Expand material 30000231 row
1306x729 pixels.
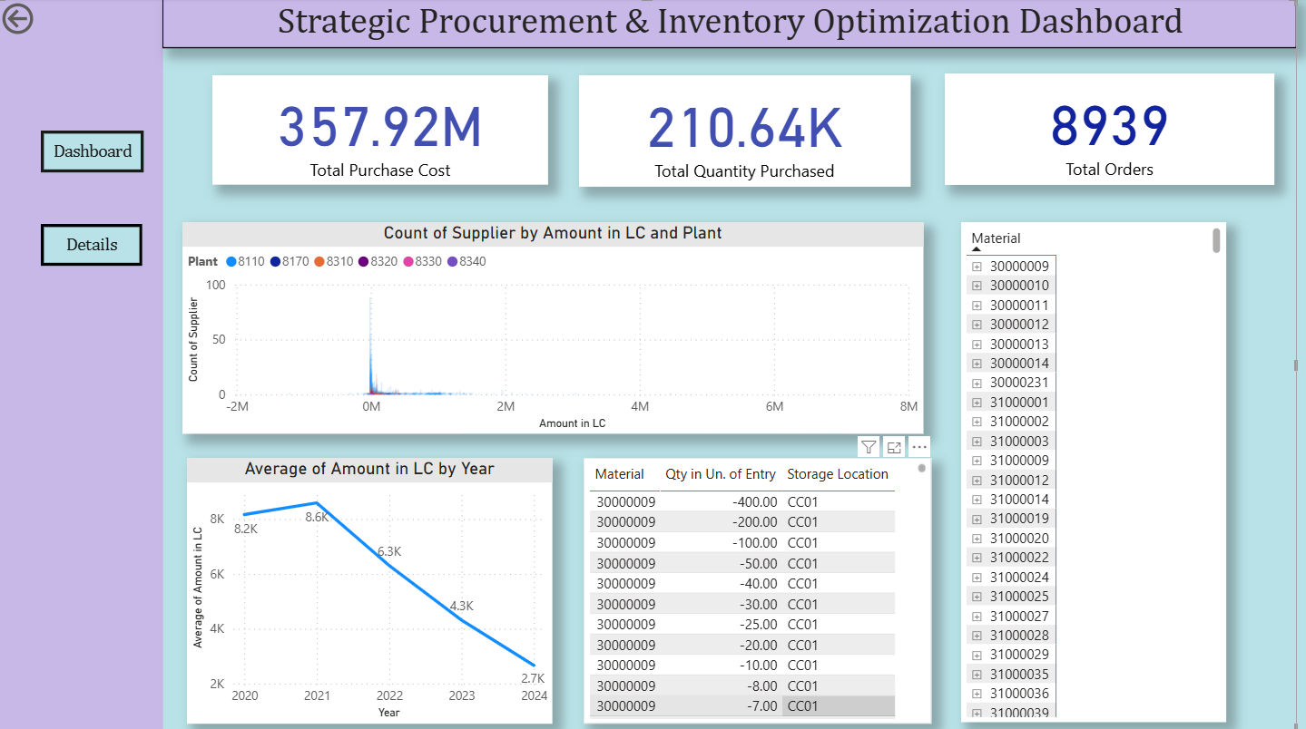click(x=977, y=383)
